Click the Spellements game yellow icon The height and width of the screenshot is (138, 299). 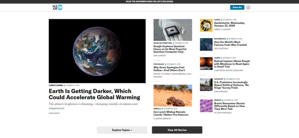point(206,25)
